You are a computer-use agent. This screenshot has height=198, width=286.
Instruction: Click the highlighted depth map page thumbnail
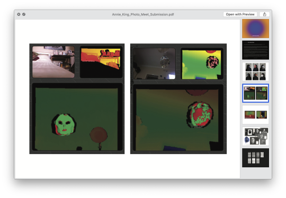click(255, 93)
